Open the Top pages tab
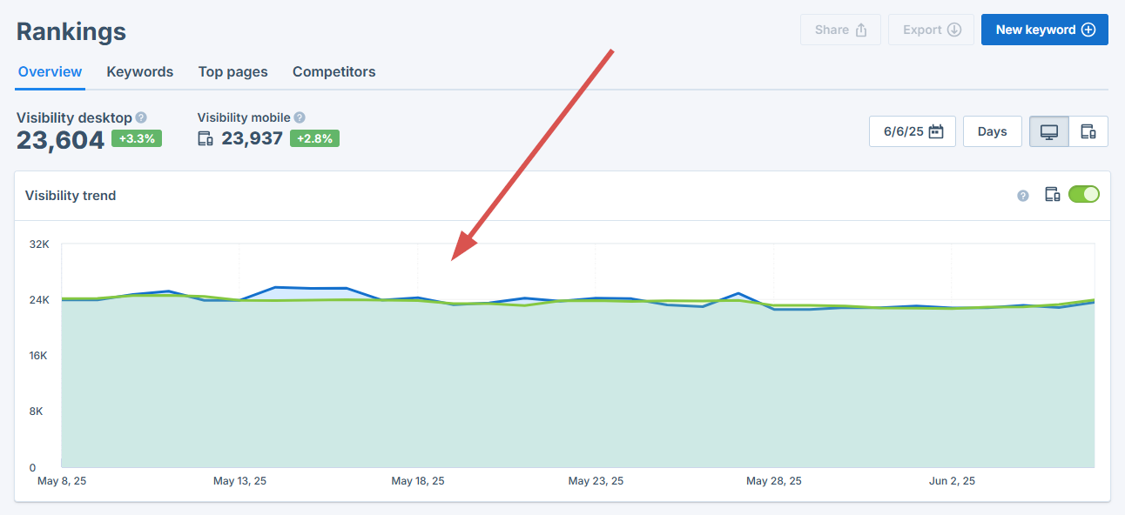This screenshot has height=515, width=1125. point(232,71)
